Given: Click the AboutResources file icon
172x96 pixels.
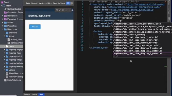Looking at the screenshot, I should (x=7, y=73).
